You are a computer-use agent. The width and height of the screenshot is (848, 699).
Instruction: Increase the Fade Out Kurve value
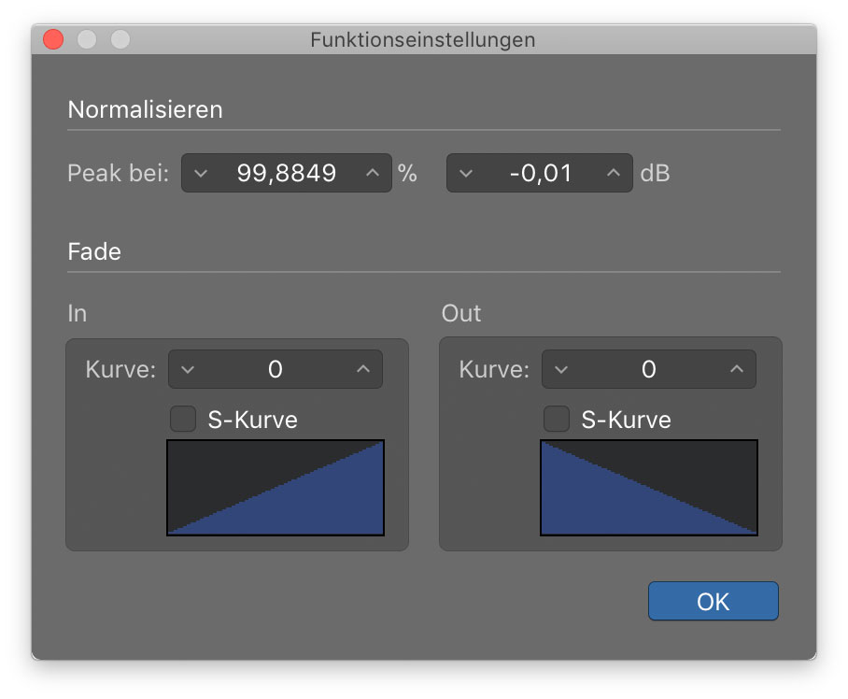pyautogui.click(x=736, y=369)
